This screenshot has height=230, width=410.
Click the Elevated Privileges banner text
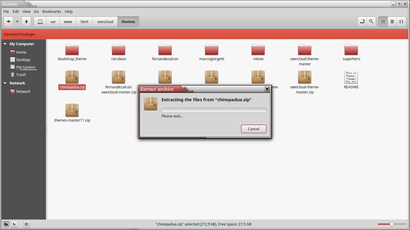click(20, 34)
